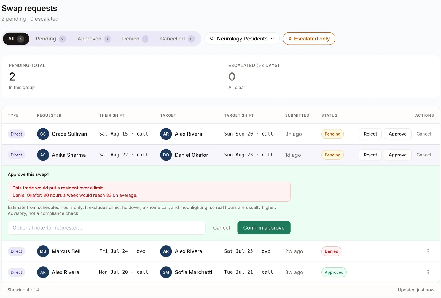Image resolution: width=441 pixels, height=298 pixels.
Task: Open kebab menu for Alex Rivera Approved row
Action: coord(428,272)
